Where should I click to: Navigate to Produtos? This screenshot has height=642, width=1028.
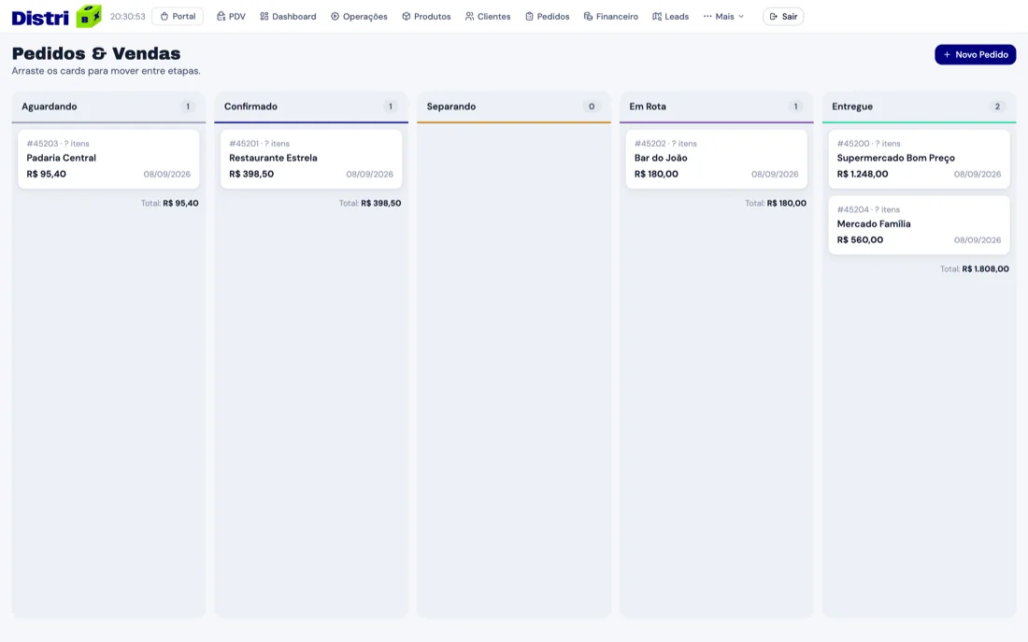pyautogui.click(x=427, y=17)
